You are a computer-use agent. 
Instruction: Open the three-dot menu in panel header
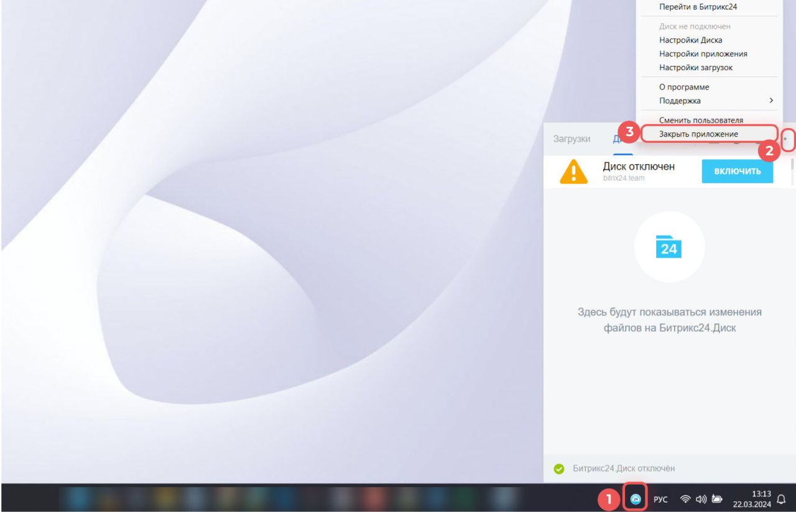coord(785,139)
